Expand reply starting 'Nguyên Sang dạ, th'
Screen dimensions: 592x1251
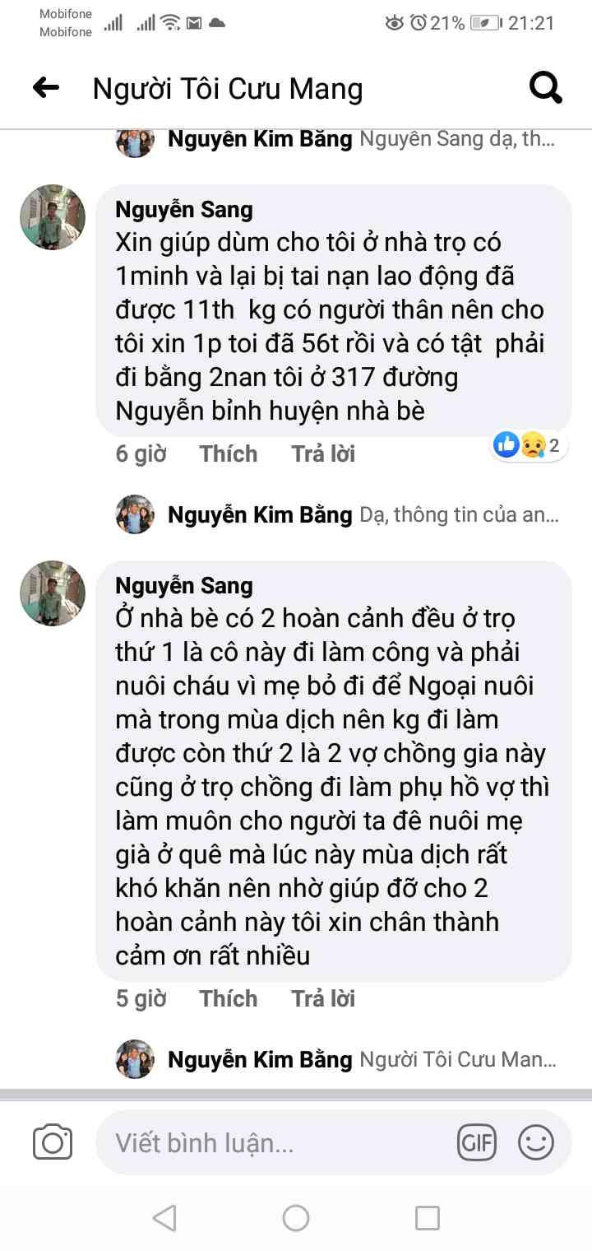(457, 138)
